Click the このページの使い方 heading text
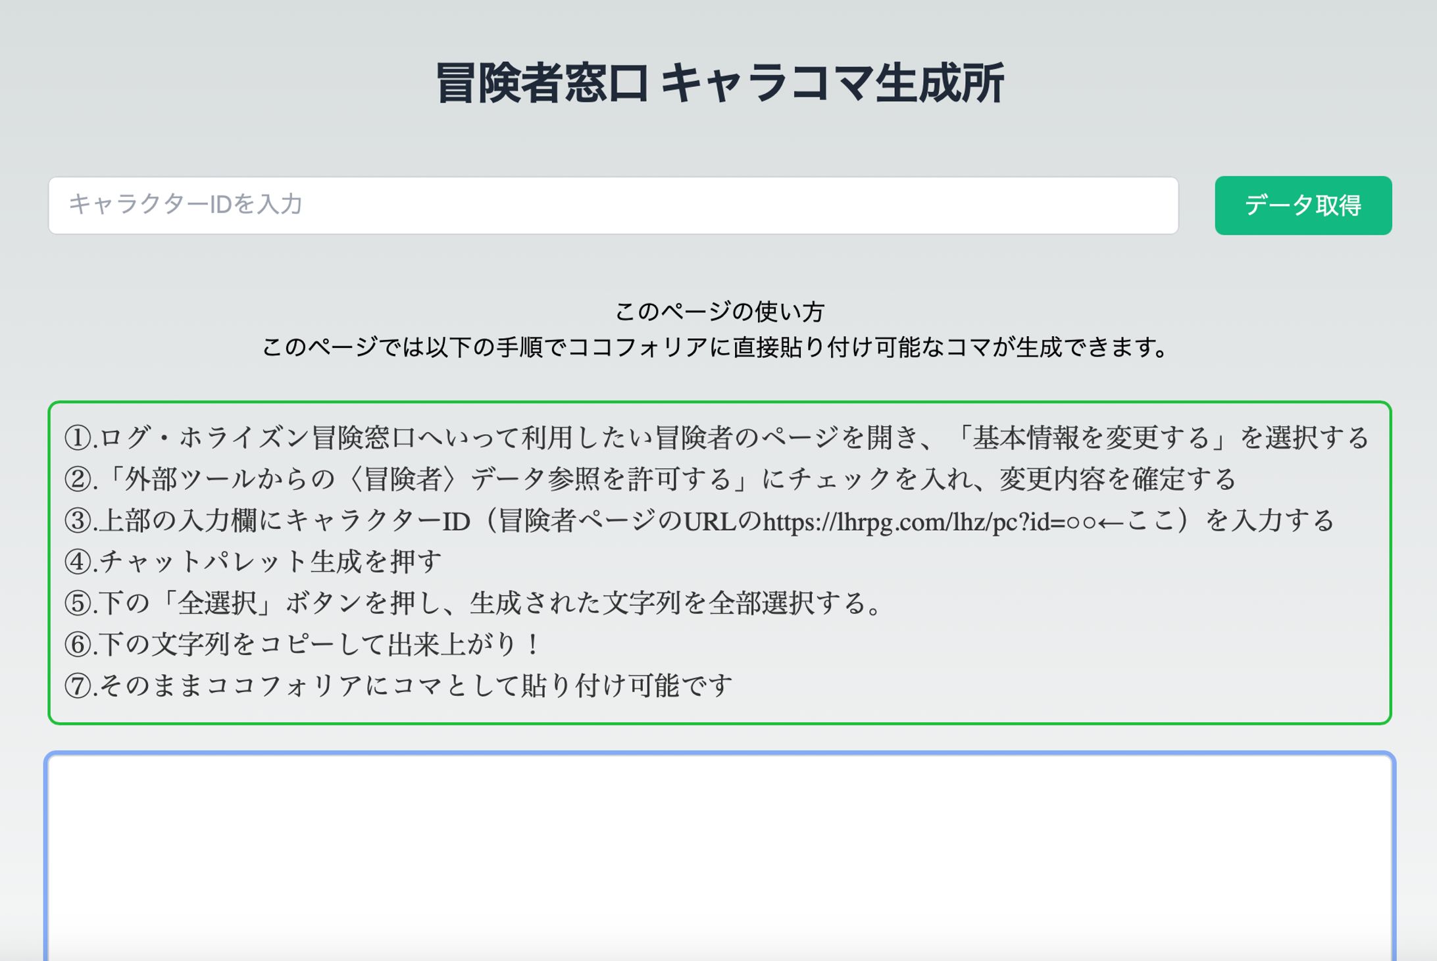This screenshot has width=1437, height=961. point(719,312)
